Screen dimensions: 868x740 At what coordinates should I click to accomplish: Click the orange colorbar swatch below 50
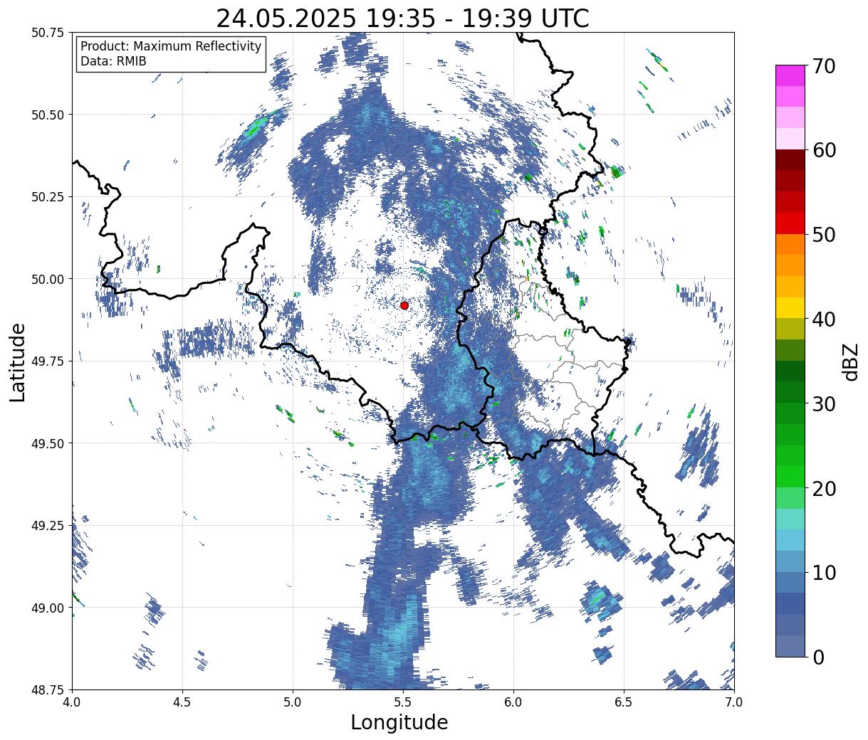(x=790, y=244)
